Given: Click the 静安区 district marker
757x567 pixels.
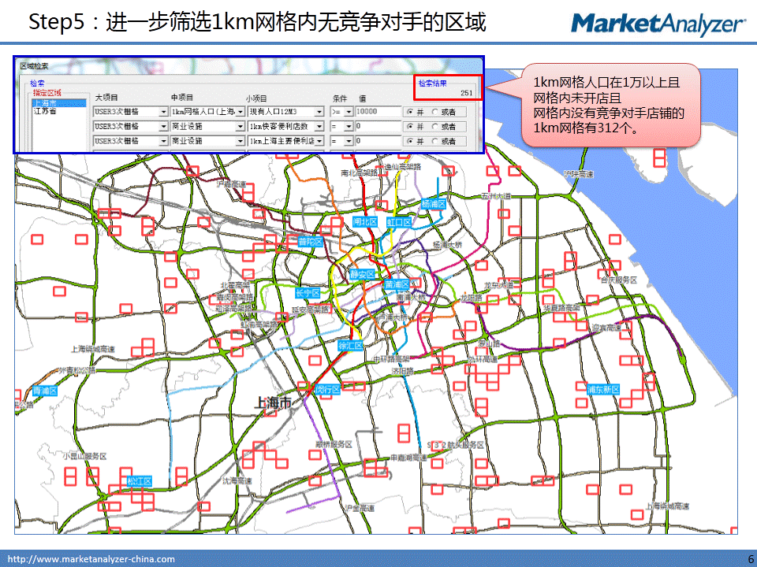Looking at the screenshot, I should (x=361, y=274).
